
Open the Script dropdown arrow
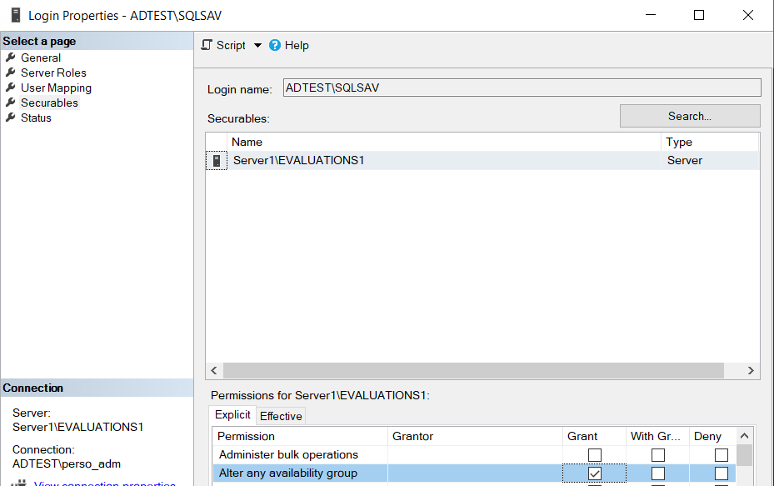pyautogui.click(x=257, y=46)
